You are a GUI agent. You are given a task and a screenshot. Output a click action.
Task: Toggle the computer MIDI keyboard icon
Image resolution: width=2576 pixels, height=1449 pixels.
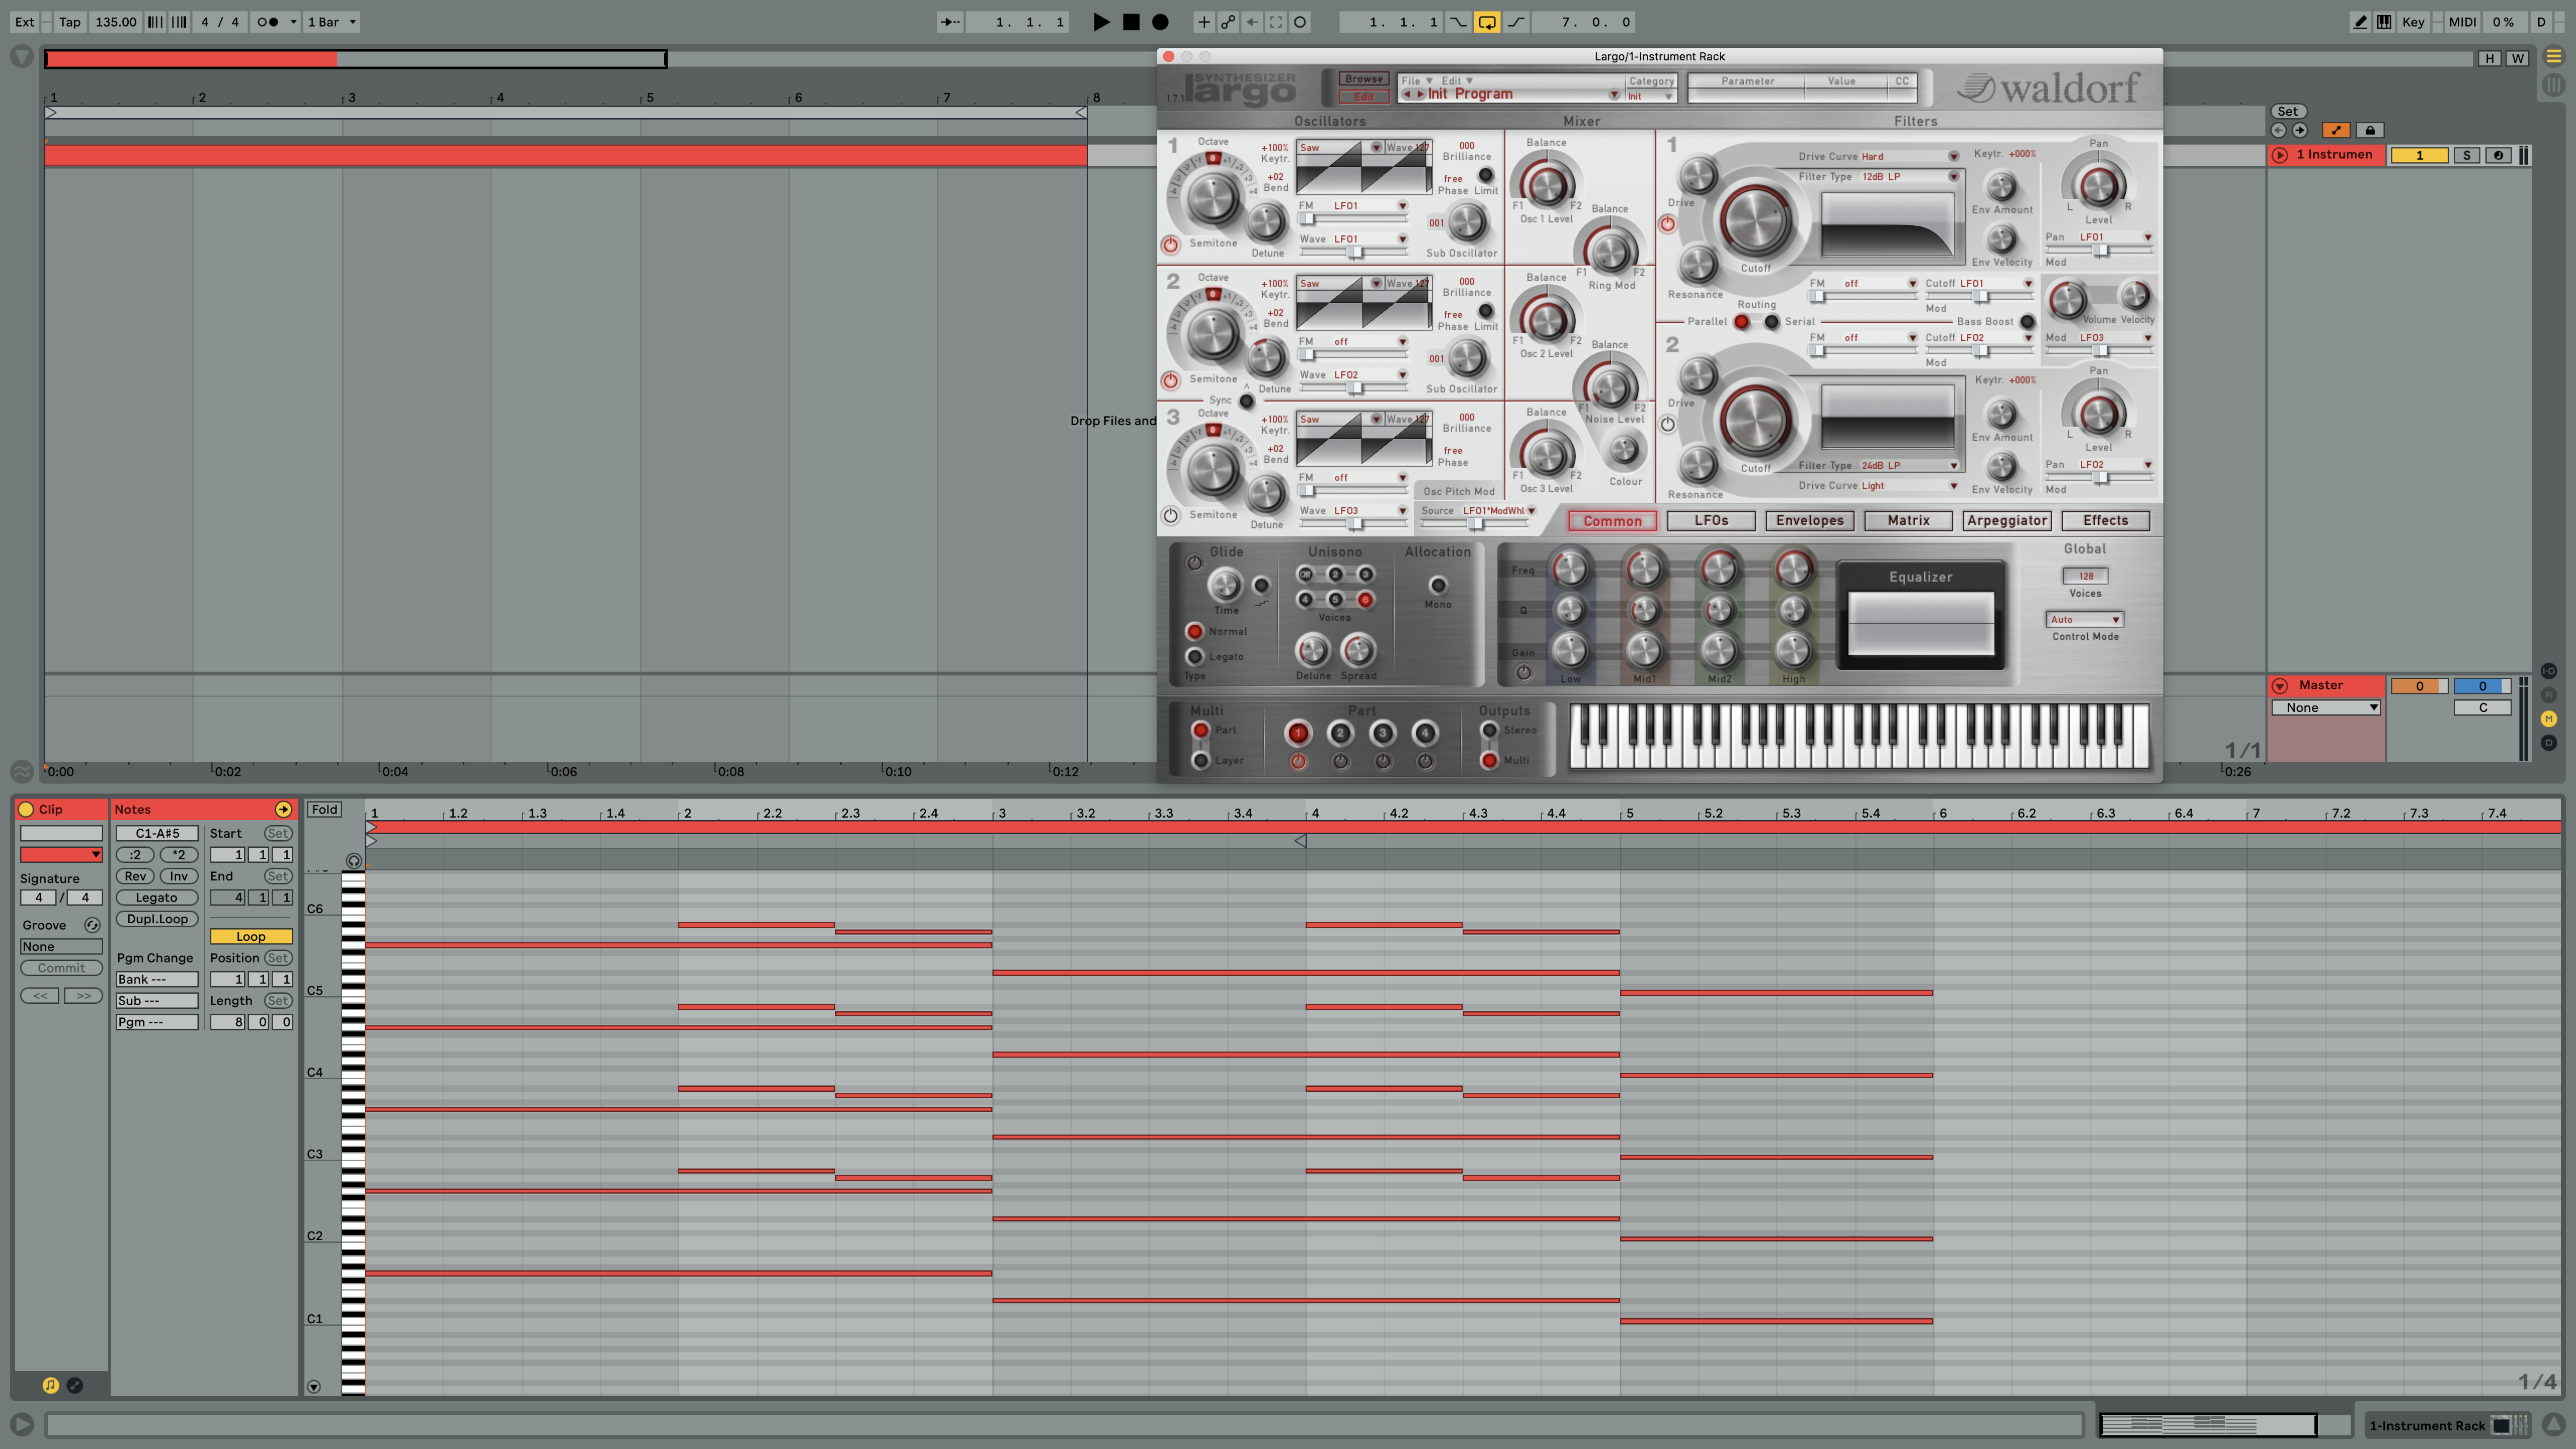pyautogui.click(x=2384, y=22)
